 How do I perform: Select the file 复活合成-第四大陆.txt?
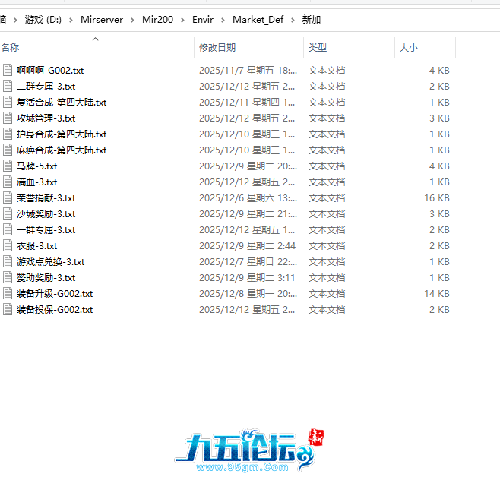[x=61, y=102]
